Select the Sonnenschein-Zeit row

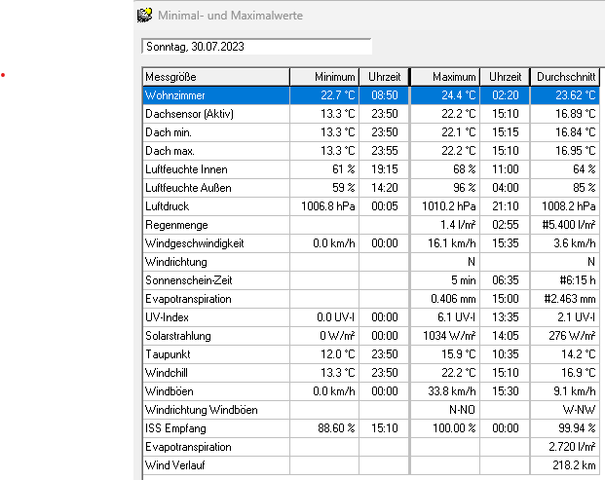(215, 280)
